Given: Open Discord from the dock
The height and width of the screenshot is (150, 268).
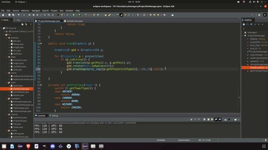Looking at the screenshot, I should pos(52,146).
